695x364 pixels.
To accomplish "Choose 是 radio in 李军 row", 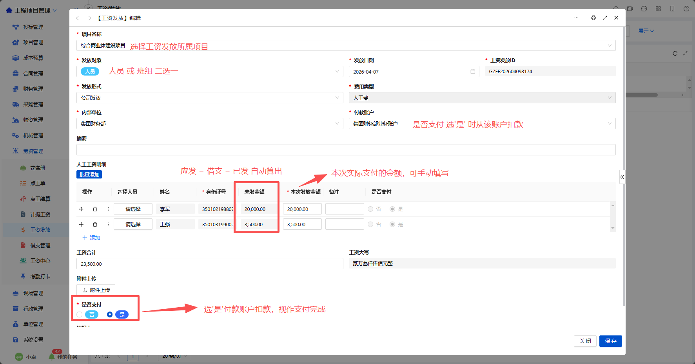I will point(392,209).
